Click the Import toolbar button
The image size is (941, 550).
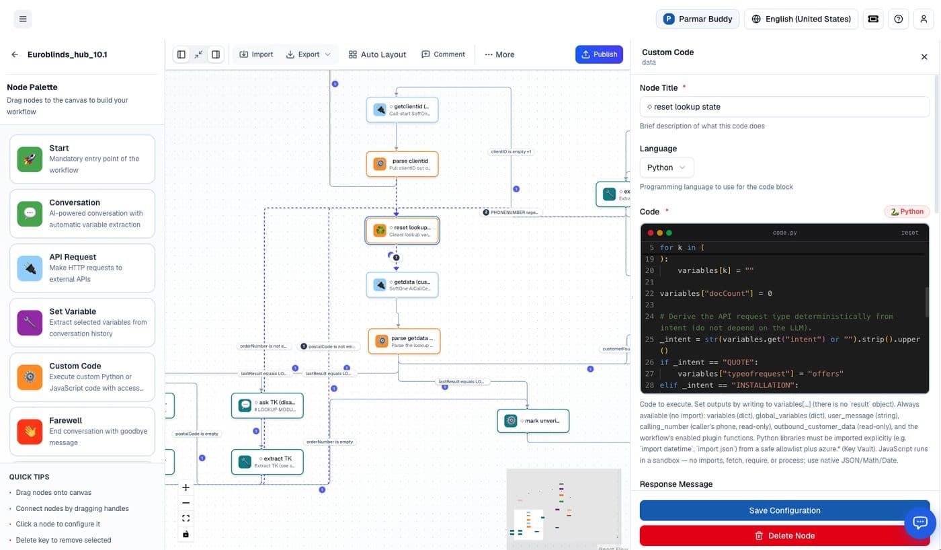click(x=256, y=54)
